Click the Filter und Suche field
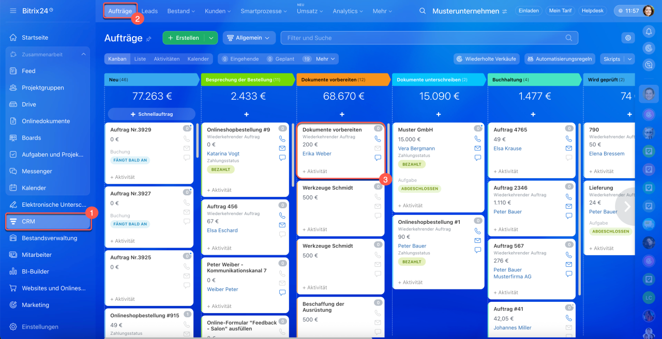The image size is (662, 339). (429, 38)
